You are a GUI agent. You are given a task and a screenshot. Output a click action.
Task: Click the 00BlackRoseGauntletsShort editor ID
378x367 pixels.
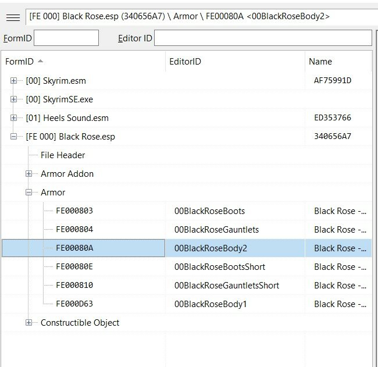tap(227, 286)
